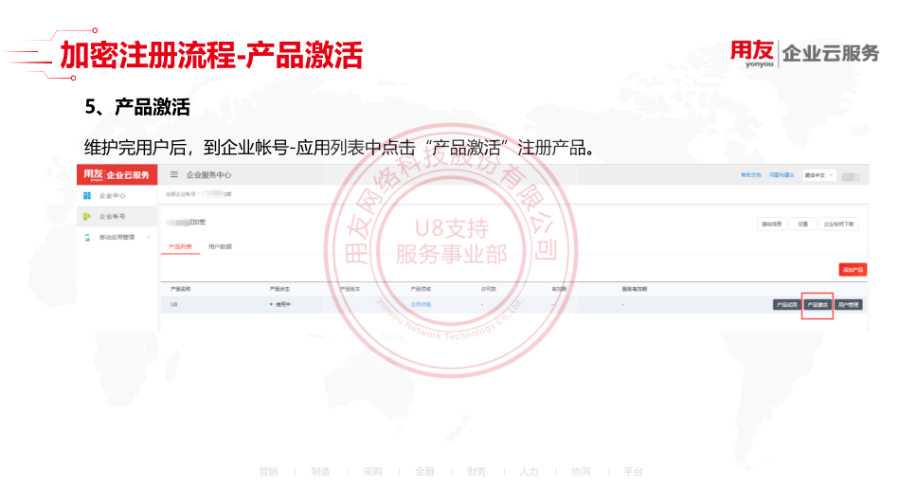Click the hamburger menu icon beside 企业服务中心
Image resolution: width=899 pixels, height=502 pixels.
click(173, 175)
